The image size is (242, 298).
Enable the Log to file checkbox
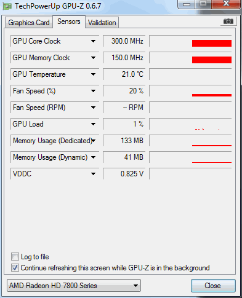click(x=15, y=257)
